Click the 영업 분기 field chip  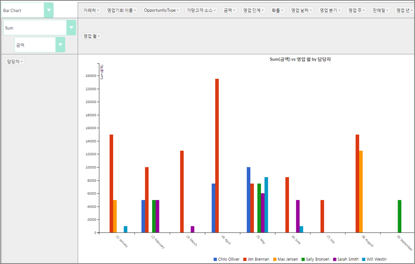tap(330, 10)
